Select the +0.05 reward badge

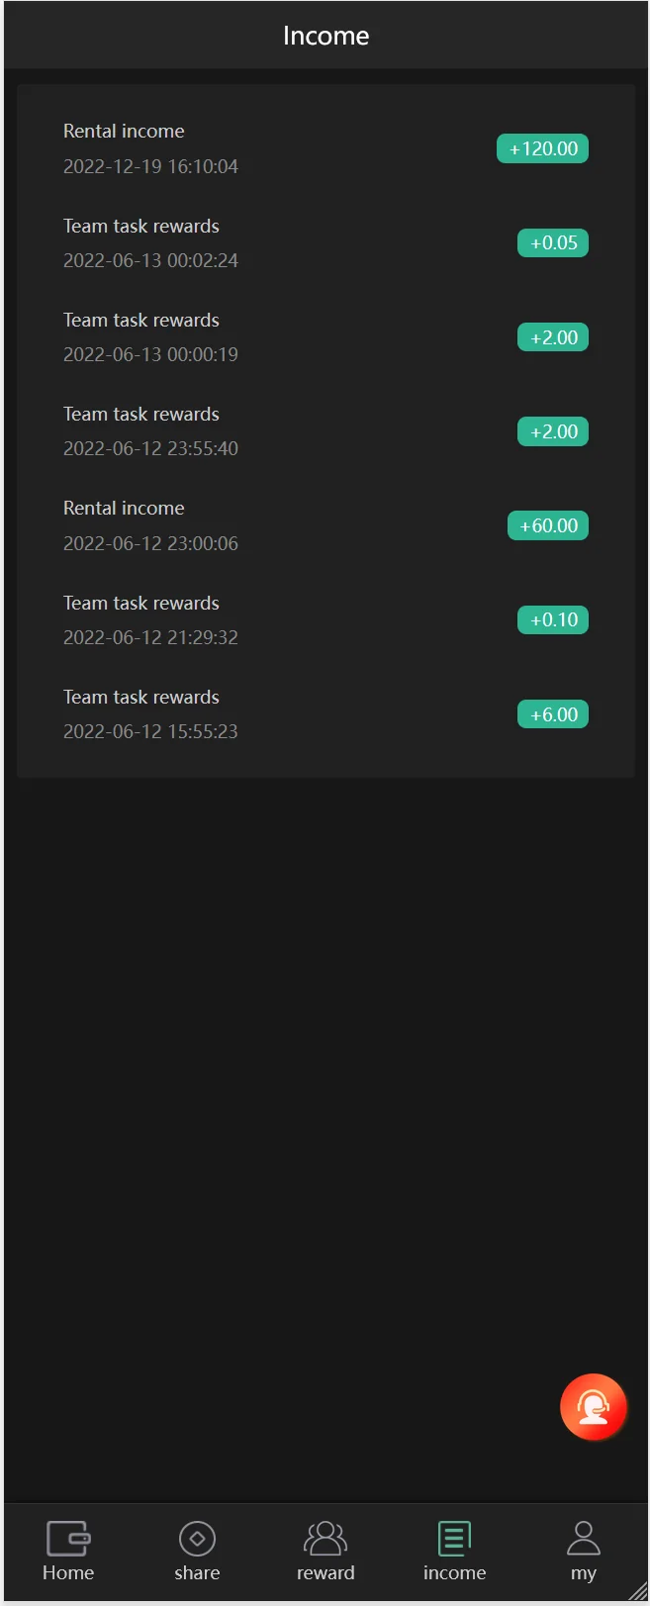[553, 242]
